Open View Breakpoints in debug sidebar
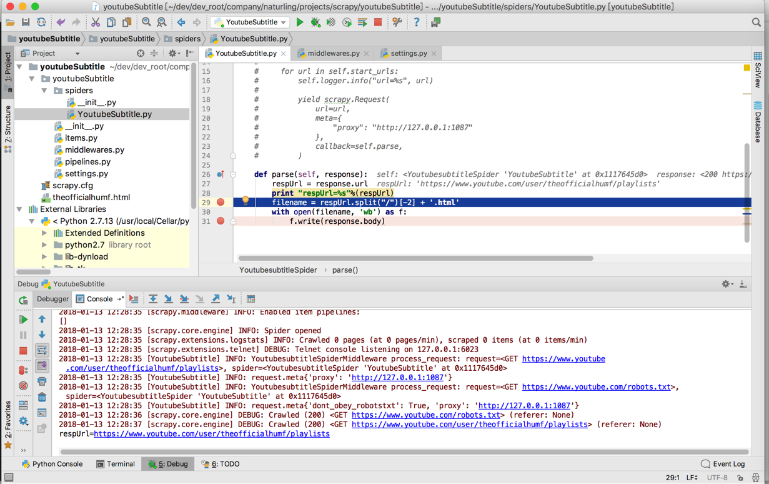769x484 pixels. (x=23, y=370)
